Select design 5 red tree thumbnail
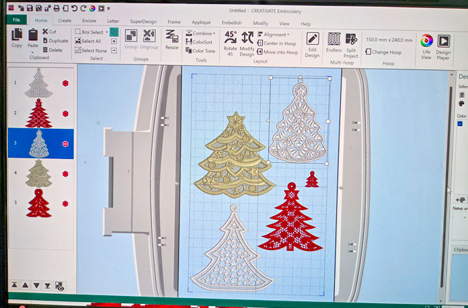Image resolution: width=468 pixels, height=308 pixels. coord(39,203)
